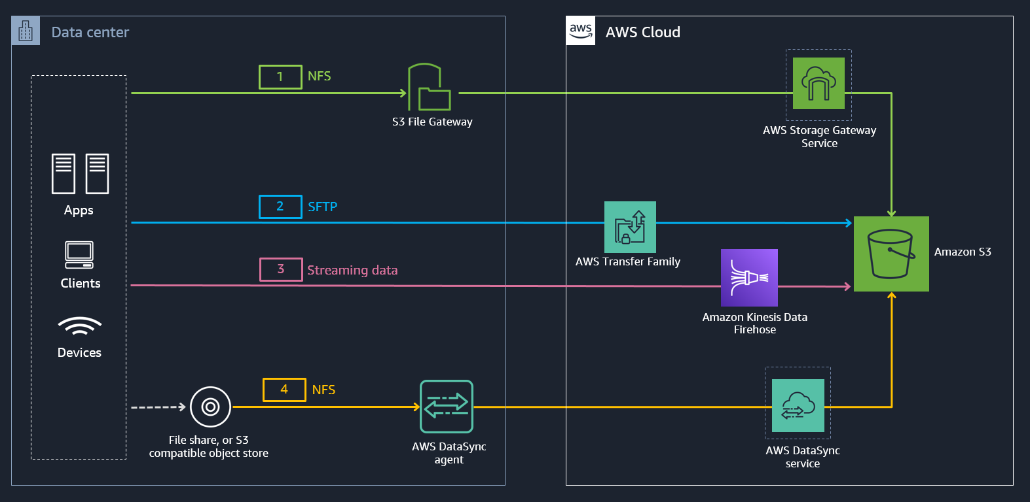The width and height of the screenshot is (1030, 502).
Task: Click the AWS logo icon
Action: [x=581, y=31]
